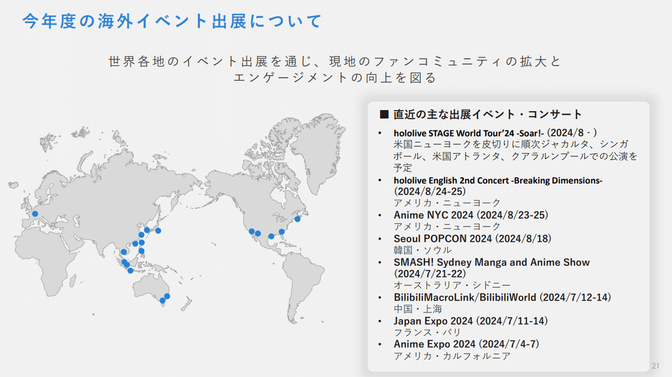
Task: Click BilibiliMacroLink/BilibiliWorld entry
Action: pos(502,297)
